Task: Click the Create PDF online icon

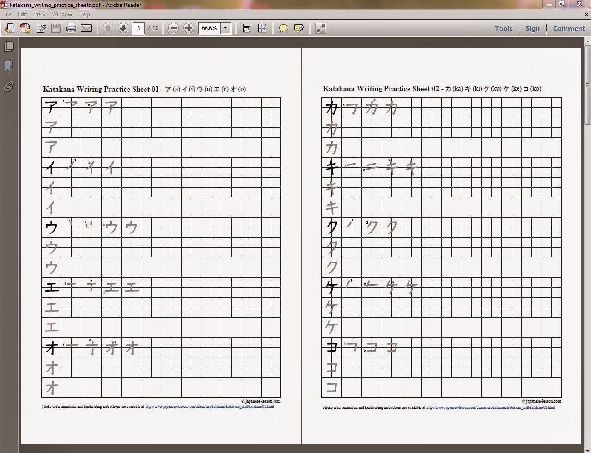Action: [x=10, y=29]
